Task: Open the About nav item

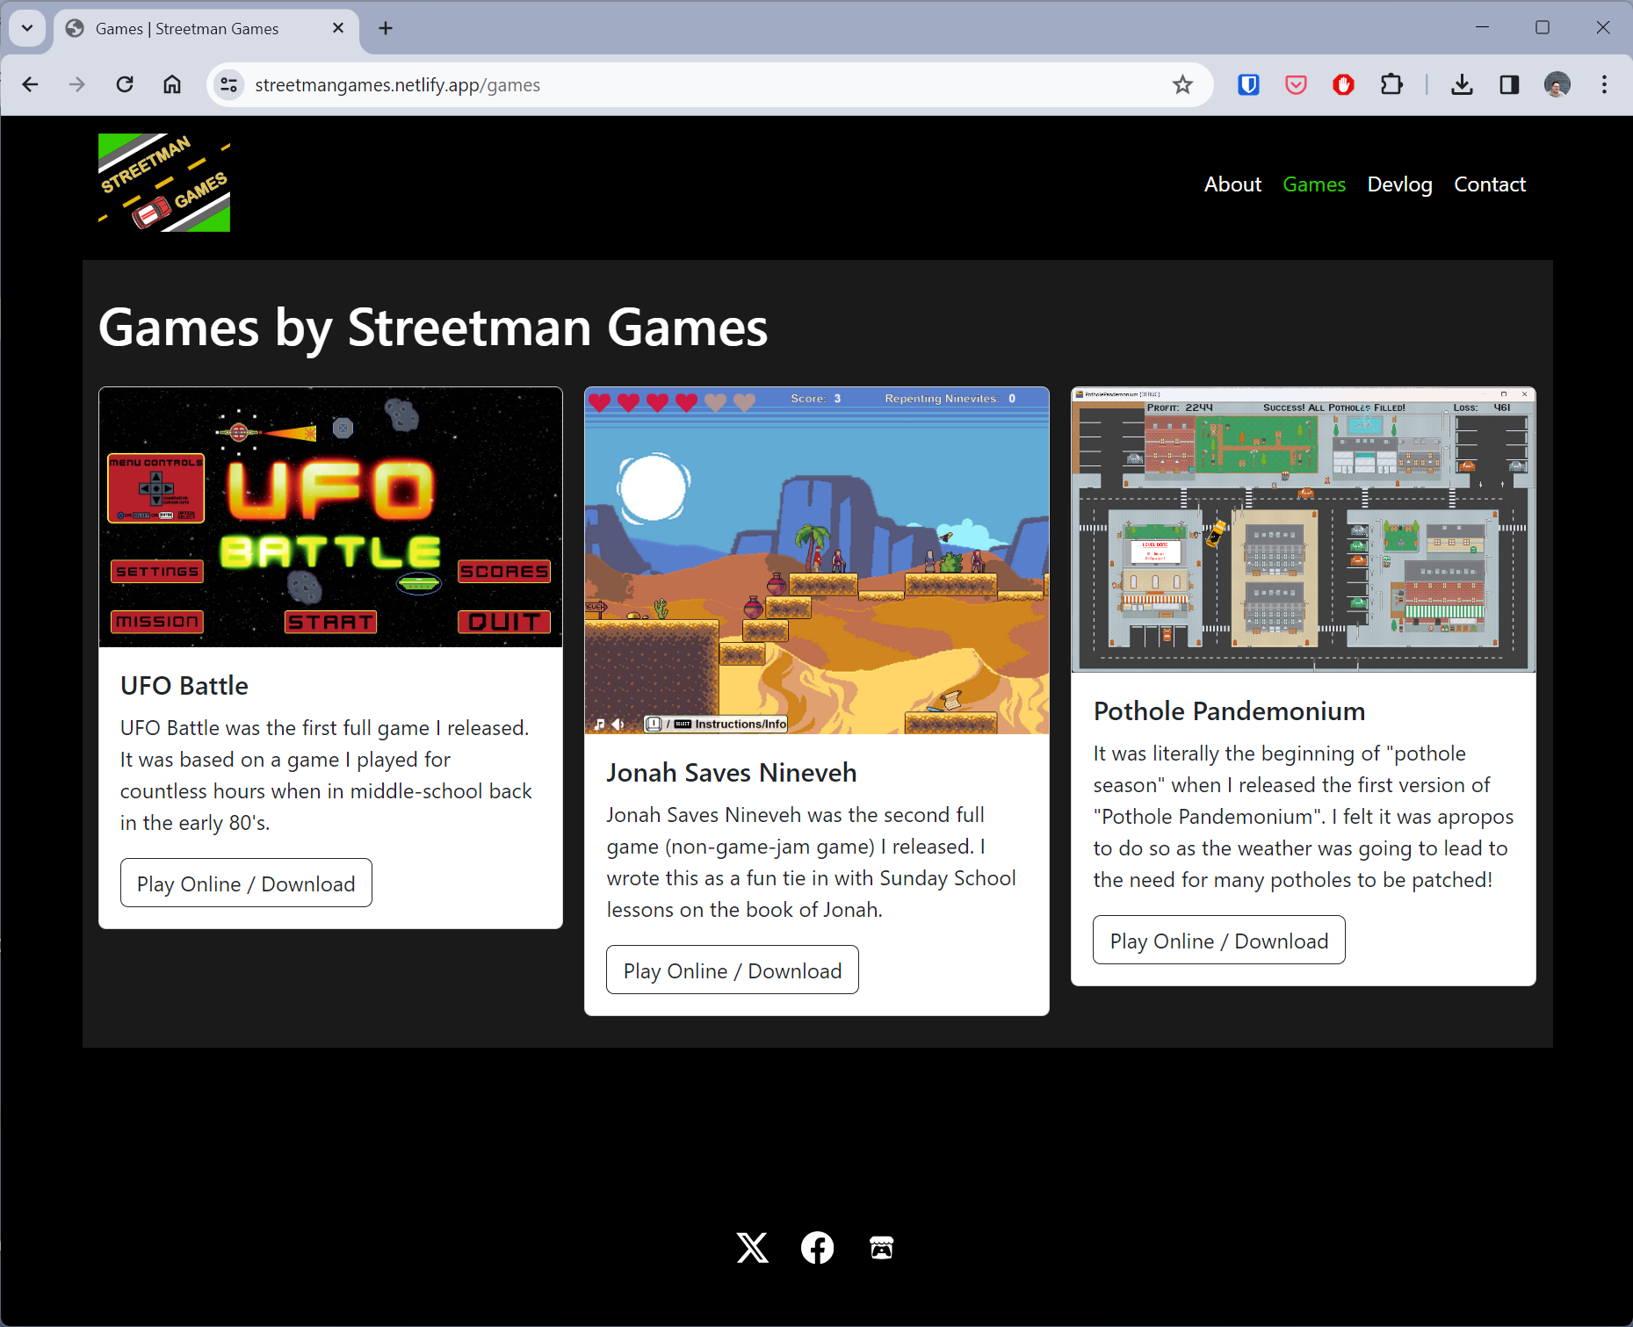Action: 1232,184
